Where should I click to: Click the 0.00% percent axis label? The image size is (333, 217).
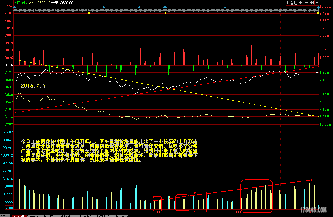point(325,65)
